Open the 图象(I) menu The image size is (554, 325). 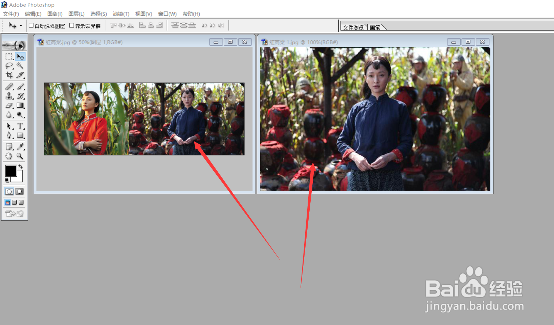[55, 14]
